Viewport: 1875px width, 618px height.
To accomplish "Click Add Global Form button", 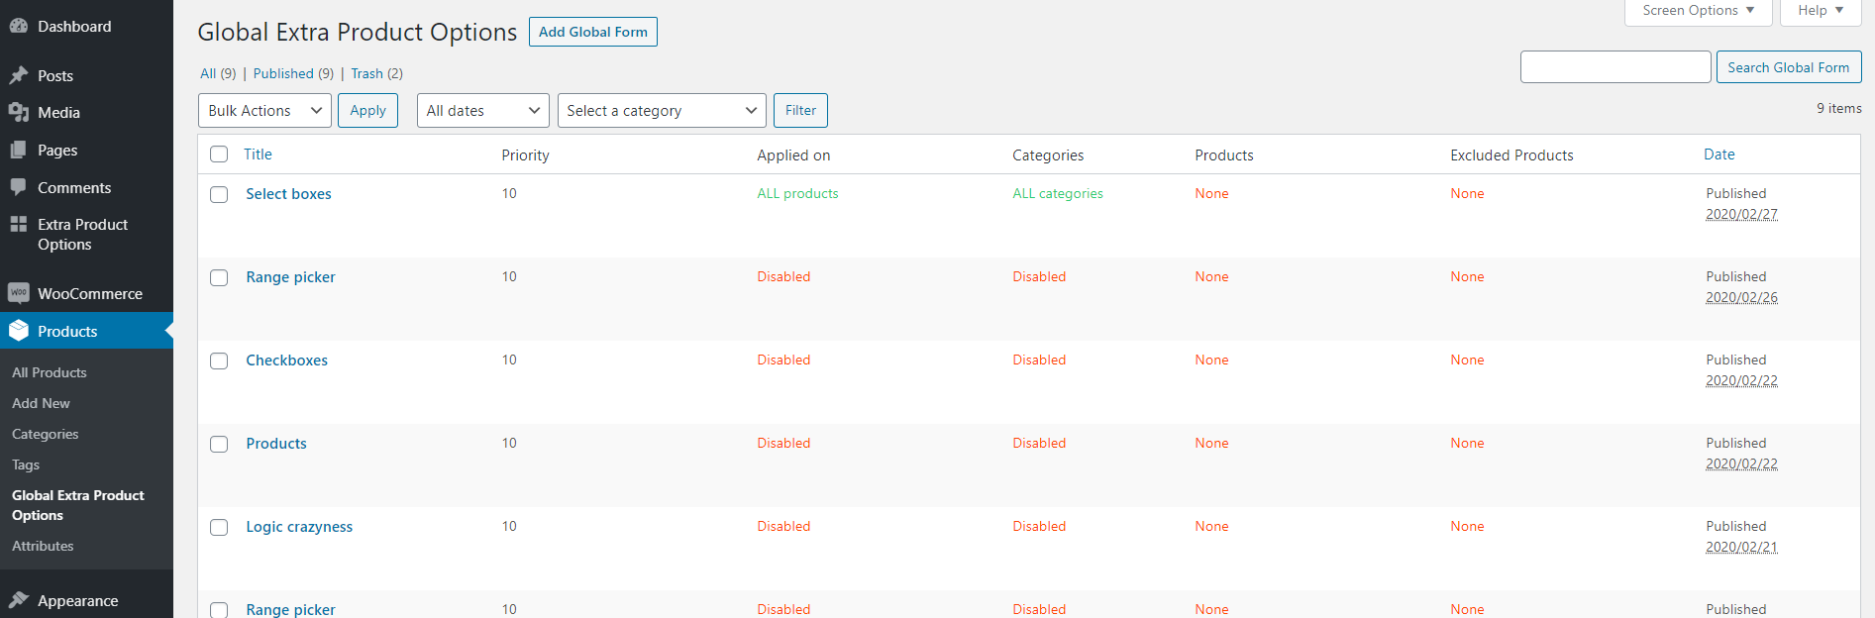I will [592, 32].
